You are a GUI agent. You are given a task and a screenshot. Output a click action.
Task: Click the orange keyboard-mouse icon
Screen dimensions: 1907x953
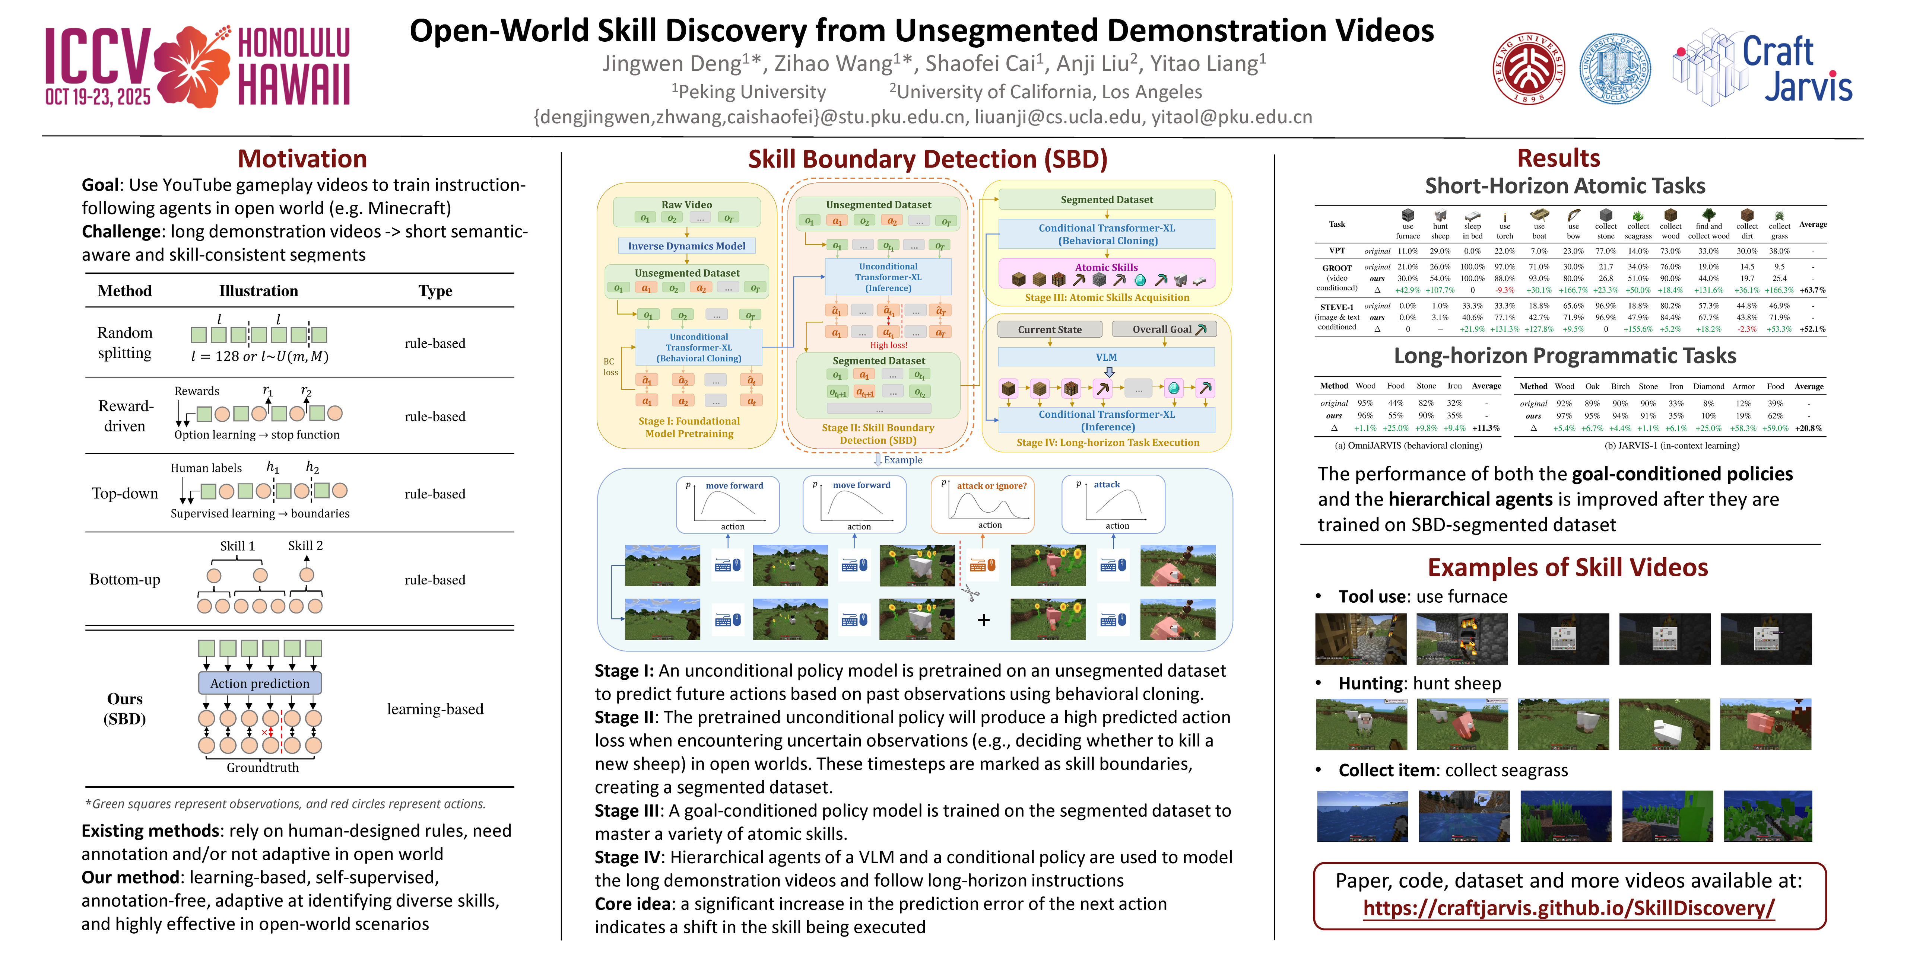pos(983,565)
